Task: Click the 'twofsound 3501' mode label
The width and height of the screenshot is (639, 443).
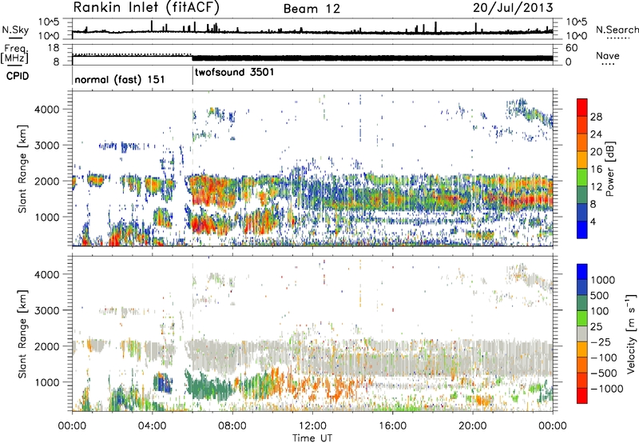Action: (x=235, y=73)
